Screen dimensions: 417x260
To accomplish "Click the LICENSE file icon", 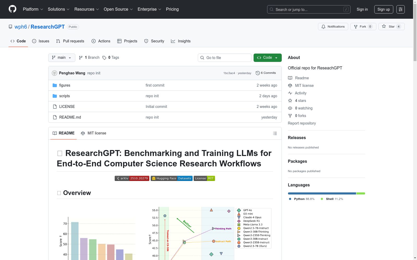I will tap(55, 107).
